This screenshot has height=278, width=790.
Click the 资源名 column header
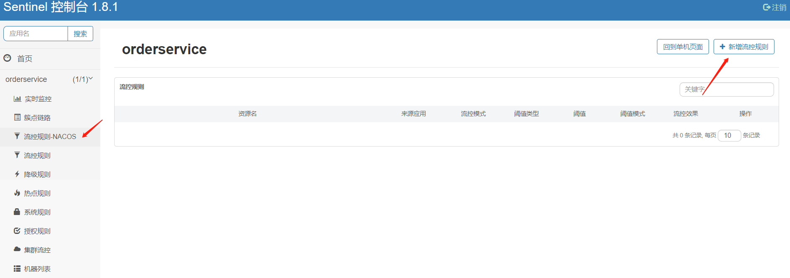coord(247,114)
